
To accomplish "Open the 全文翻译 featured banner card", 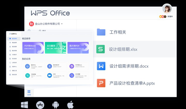I will [x=56, y=48].
